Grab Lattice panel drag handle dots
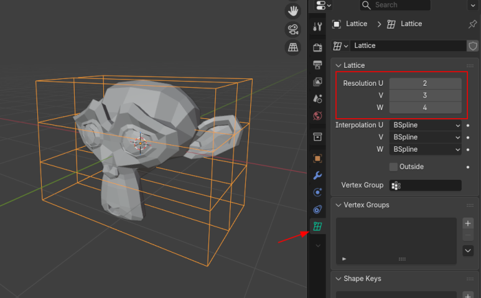The width and height of the screenshot is (481, 298). pos(470,65)
